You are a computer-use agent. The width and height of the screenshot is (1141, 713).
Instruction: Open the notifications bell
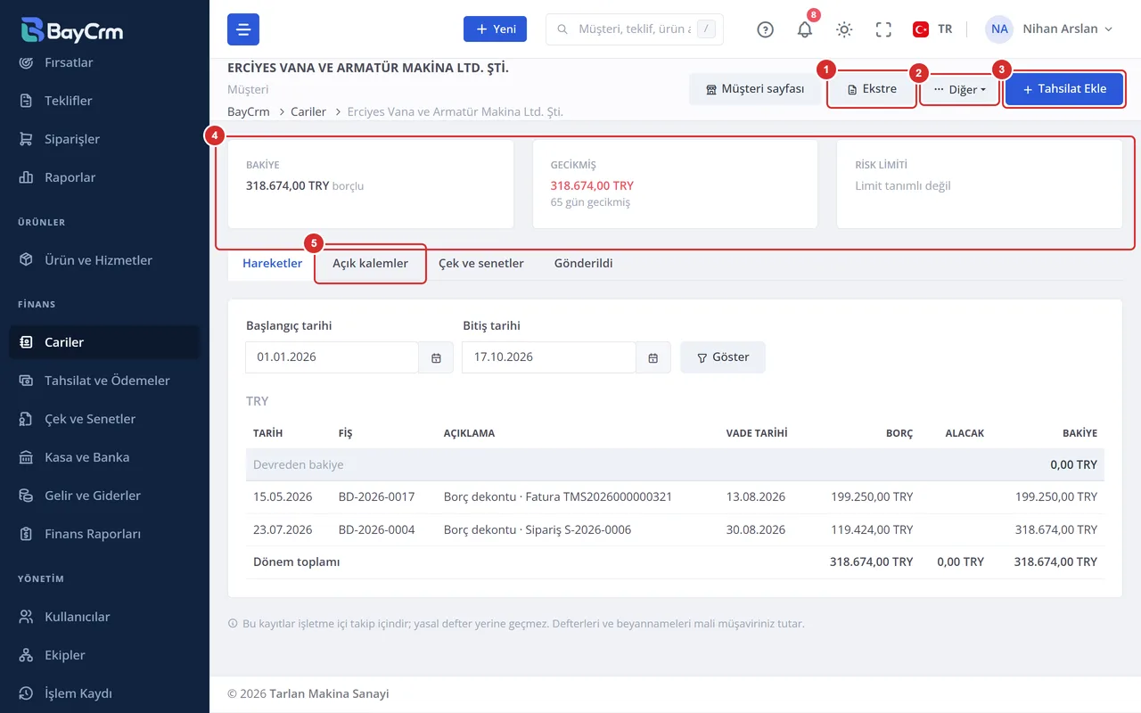(x=805, y=29)
